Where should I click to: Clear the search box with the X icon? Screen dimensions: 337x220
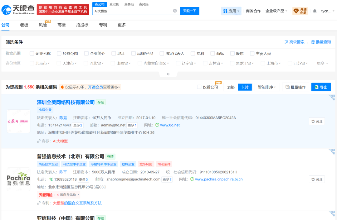pos(175,11)
